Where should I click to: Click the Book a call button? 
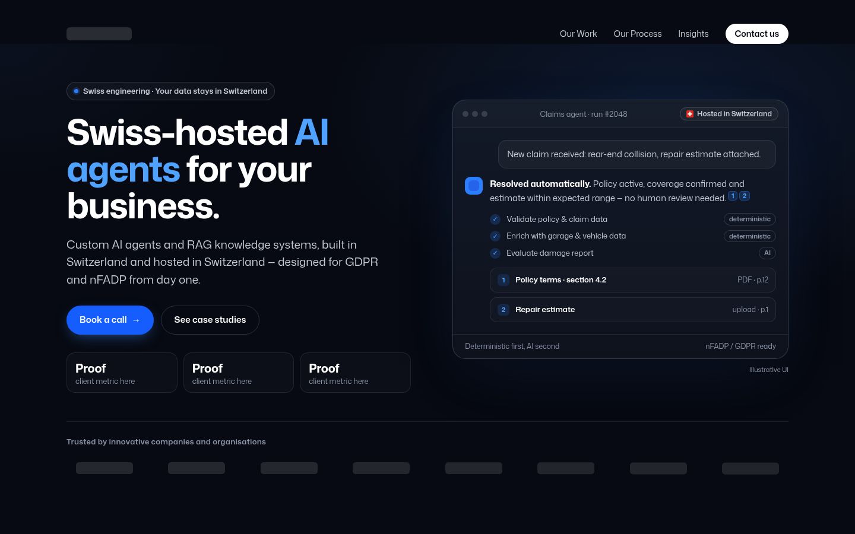pyautogui.click(x=110, y=320)
